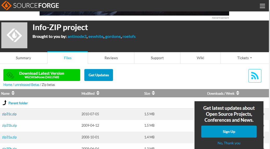The height and width of the screenshot is (149, 270).
Task: Open unreleased Betas breadcrumb link
Action: (27, 85)
